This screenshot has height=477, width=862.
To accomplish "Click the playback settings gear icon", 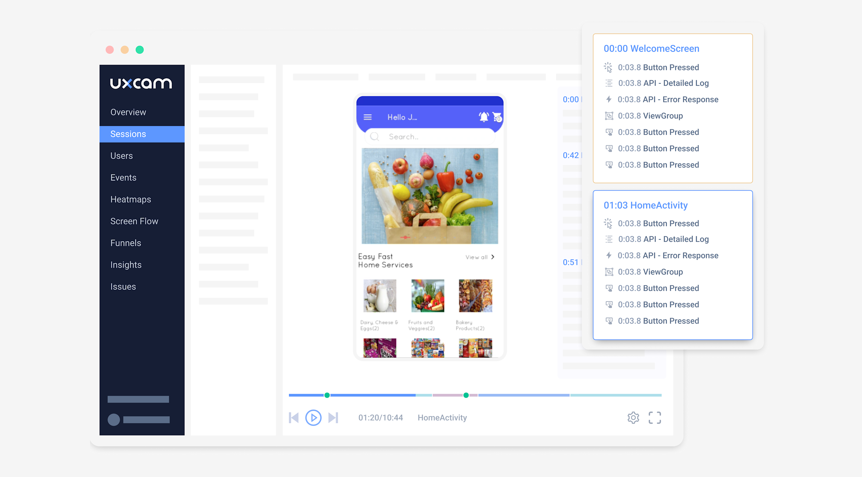I will 633,417.
